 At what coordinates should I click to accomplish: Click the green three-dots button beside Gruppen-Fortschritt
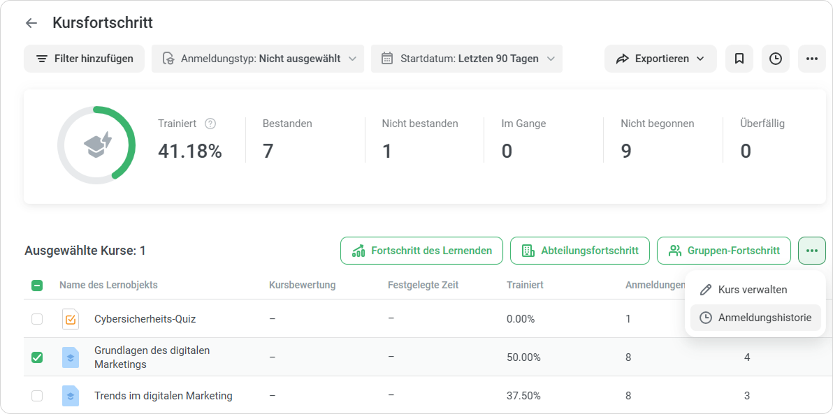(x=812, y=251)
